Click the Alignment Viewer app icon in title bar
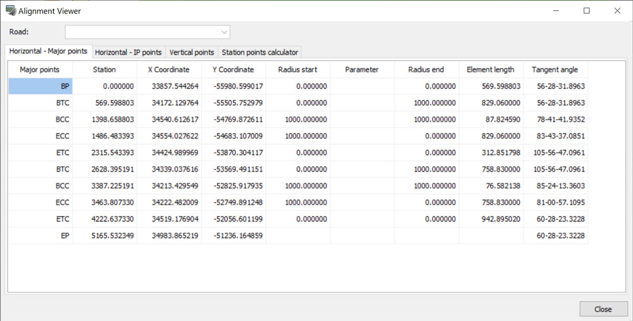Image resolution: width=633 pixels, height=321 pixels. coord(11,11)
